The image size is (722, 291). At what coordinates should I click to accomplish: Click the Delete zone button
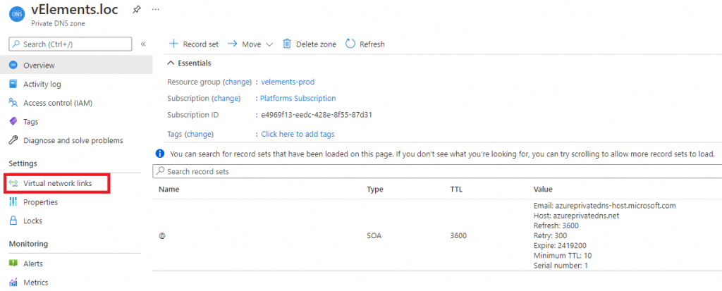click(310, 44)
